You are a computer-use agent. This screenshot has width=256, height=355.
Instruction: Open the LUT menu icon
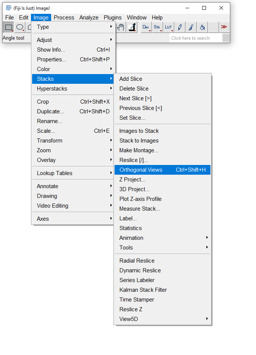click(x=168, y=27)
